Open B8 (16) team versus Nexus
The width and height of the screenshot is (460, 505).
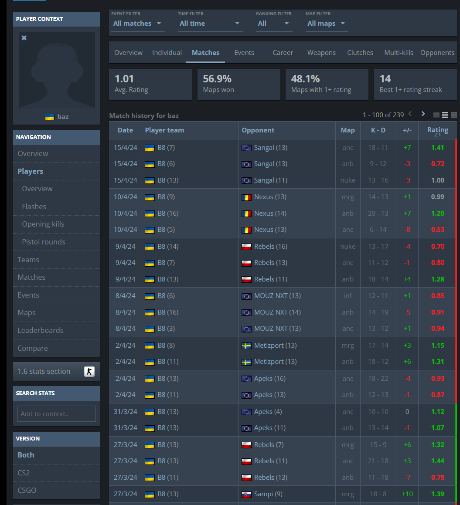(x=168, y=213)
